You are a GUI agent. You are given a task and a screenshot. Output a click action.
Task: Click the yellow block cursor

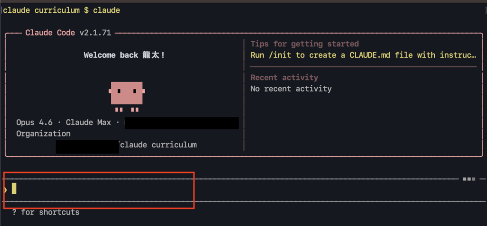pos(14,188)
